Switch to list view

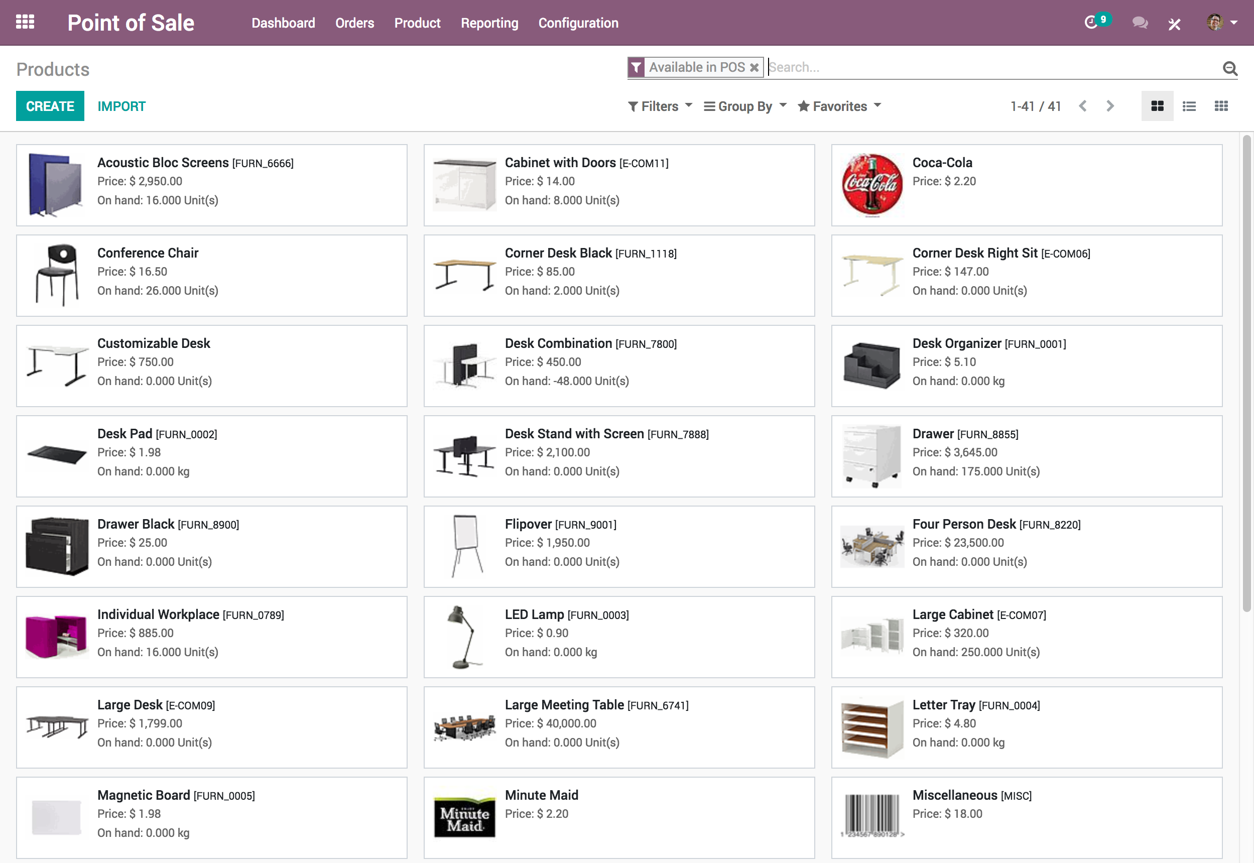point(1189,106)
